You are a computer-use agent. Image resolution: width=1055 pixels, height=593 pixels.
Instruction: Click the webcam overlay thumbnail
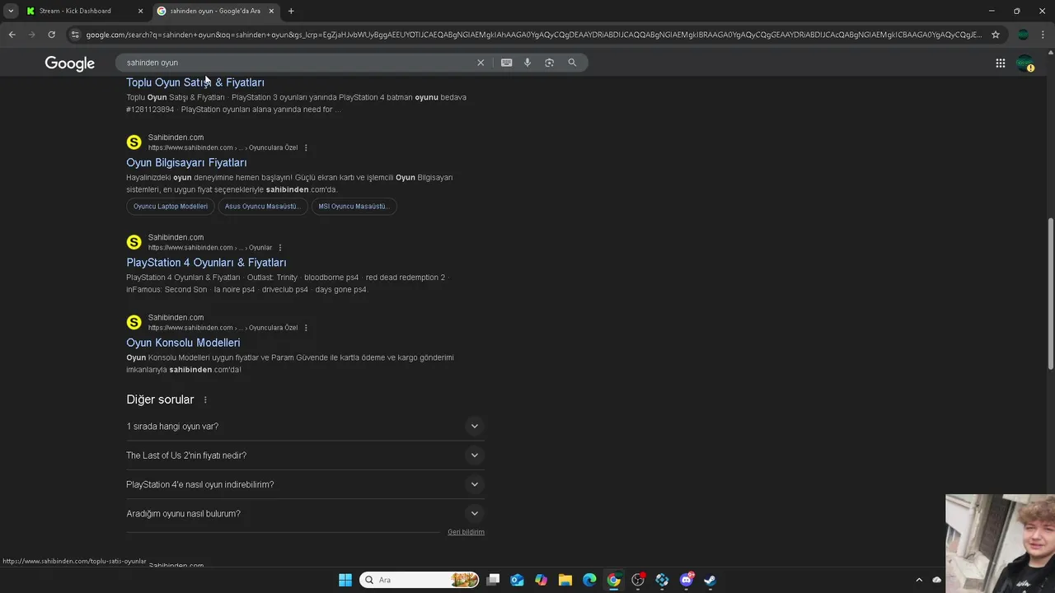[1001, 544]
